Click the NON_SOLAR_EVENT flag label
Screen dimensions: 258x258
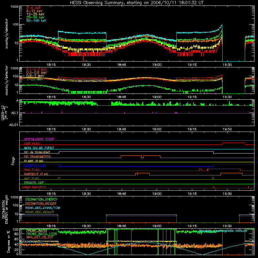tap(39, 148)
